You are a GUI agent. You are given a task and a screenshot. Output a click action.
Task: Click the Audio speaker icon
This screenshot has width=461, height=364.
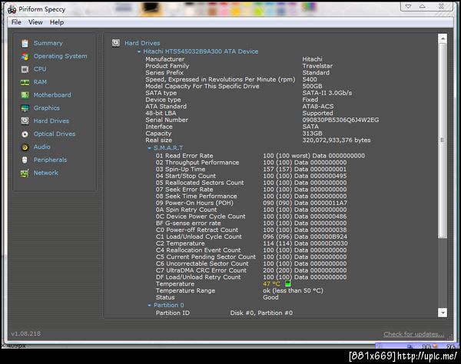25,147
